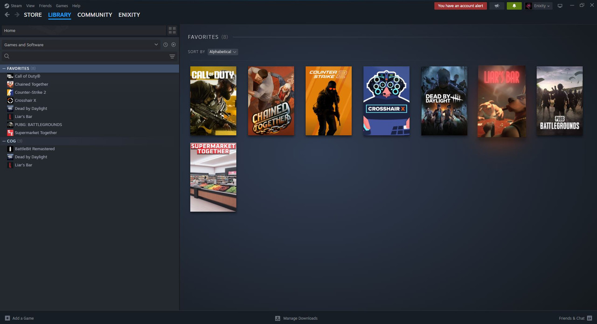The image size is (597, 324).
Task: Switch to collections grid view icon
Action: click(x=172, y=30)
